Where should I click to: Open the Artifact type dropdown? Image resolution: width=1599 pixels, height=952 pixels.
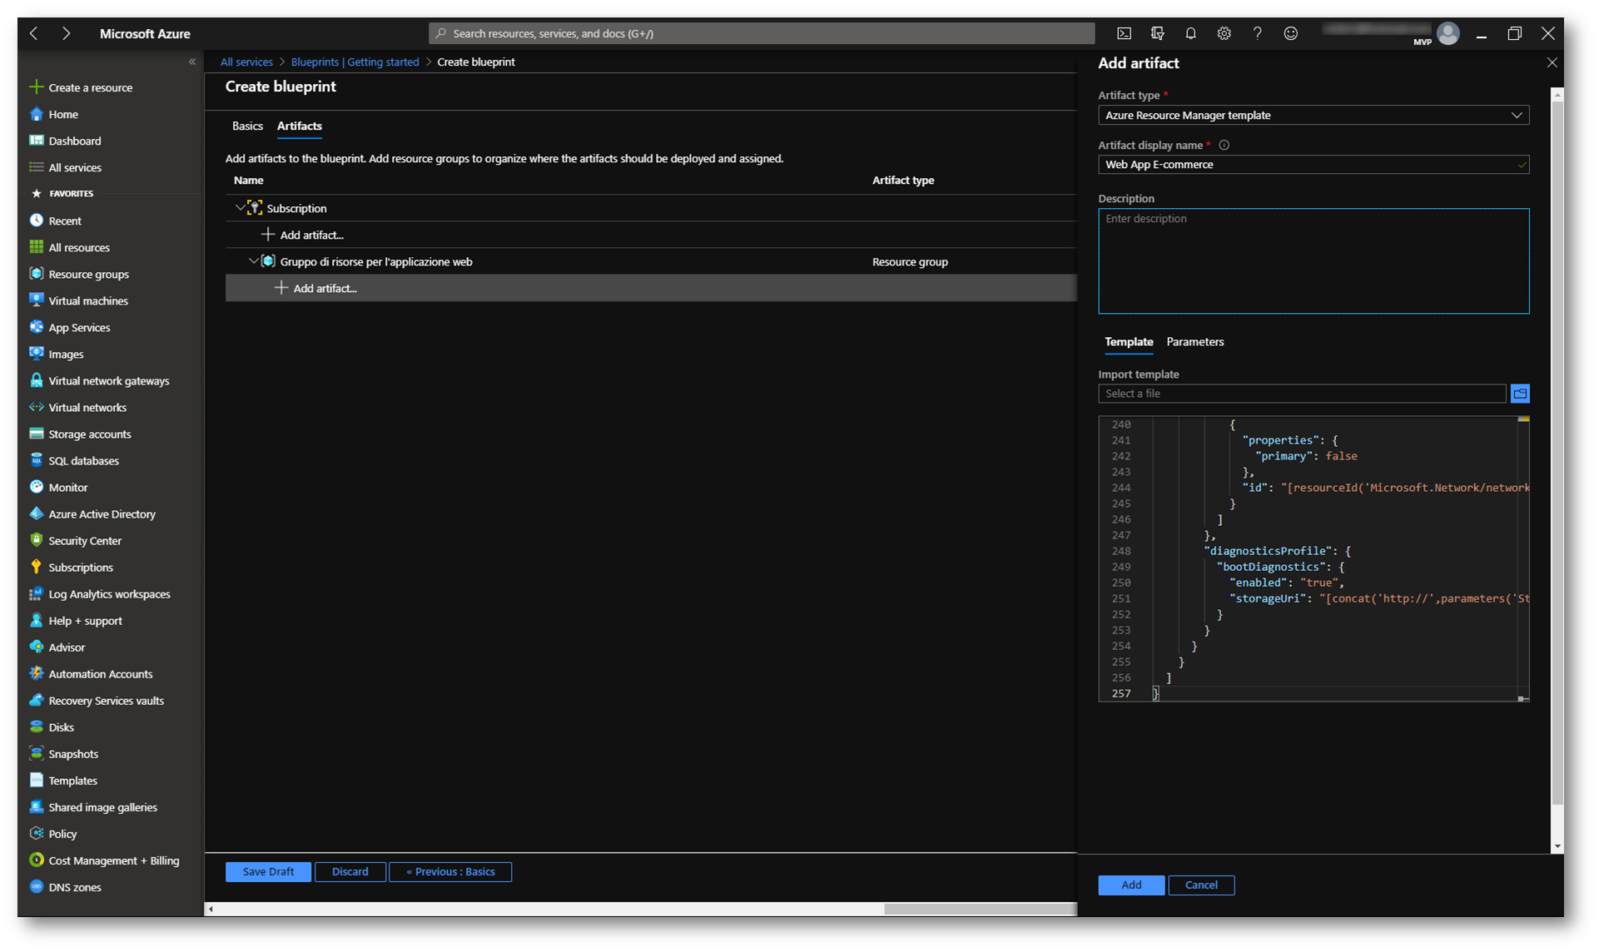(x=1313, y=115)
